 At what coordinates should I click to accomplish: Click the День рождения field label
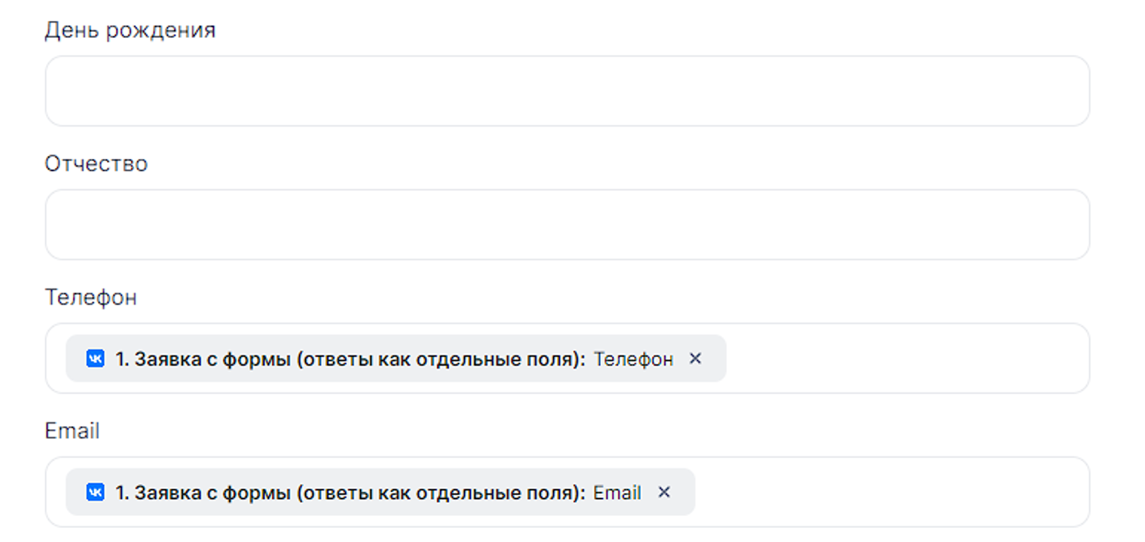[130, 30]
